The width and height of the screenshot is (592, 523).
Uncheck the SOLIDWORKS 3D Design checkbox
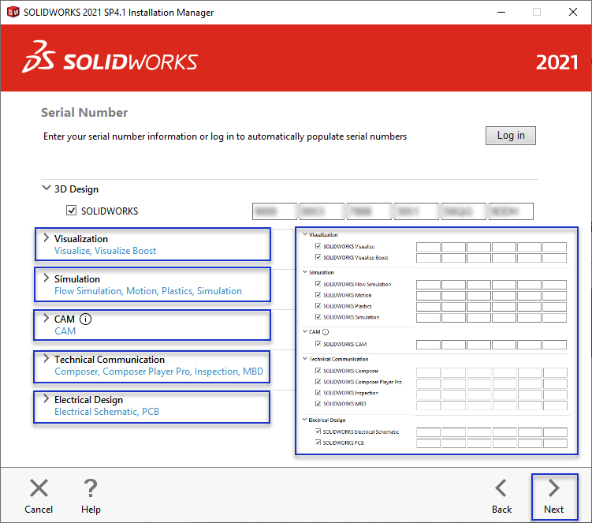pos(72,211)
